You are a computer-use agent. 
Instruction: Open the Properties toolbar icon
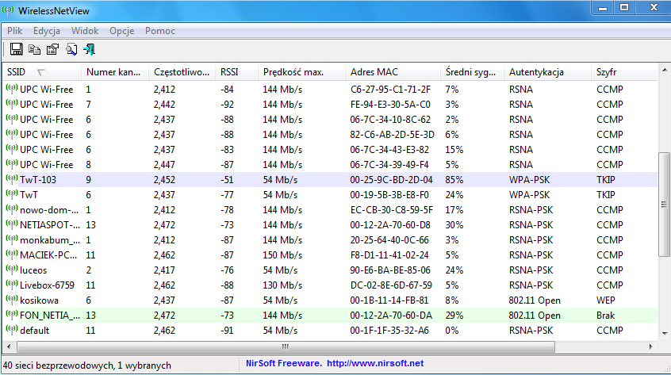52,50
